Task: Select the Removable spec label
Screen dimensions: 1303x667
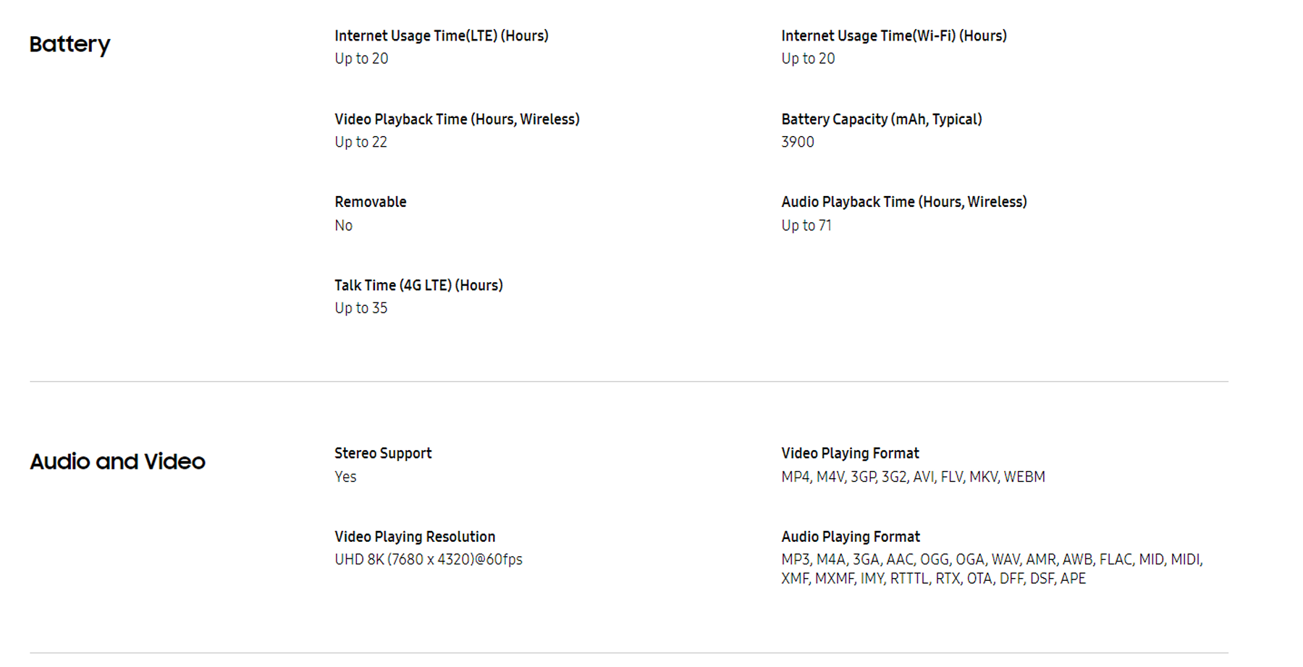Action: coord(371,202)
